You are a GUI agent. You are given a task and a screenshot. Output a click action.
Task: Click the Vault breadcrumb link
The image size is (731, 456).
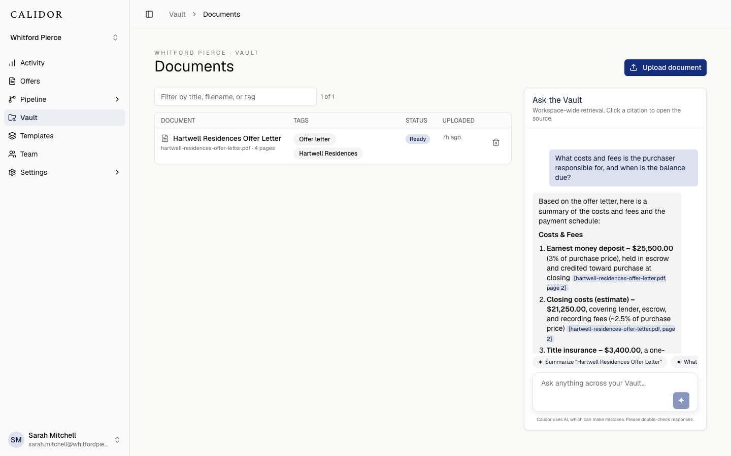click(x=177, y=14)
